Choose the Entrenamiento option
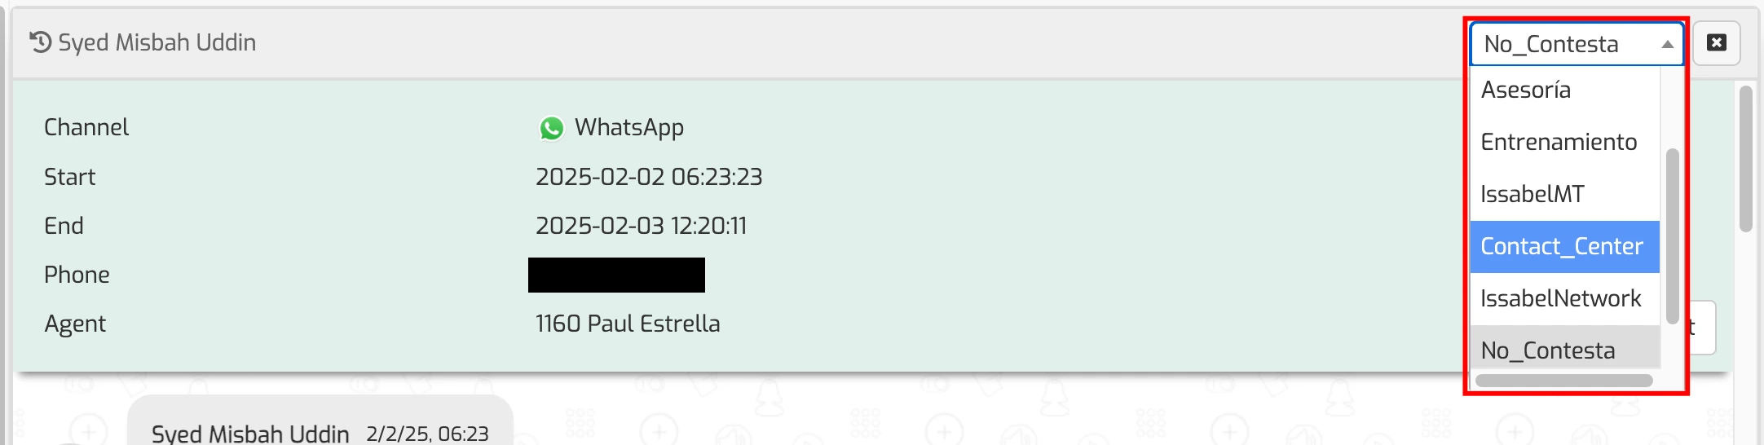Image resolution: width=1764 pixels, height=445 pixels. point(1559,142)
